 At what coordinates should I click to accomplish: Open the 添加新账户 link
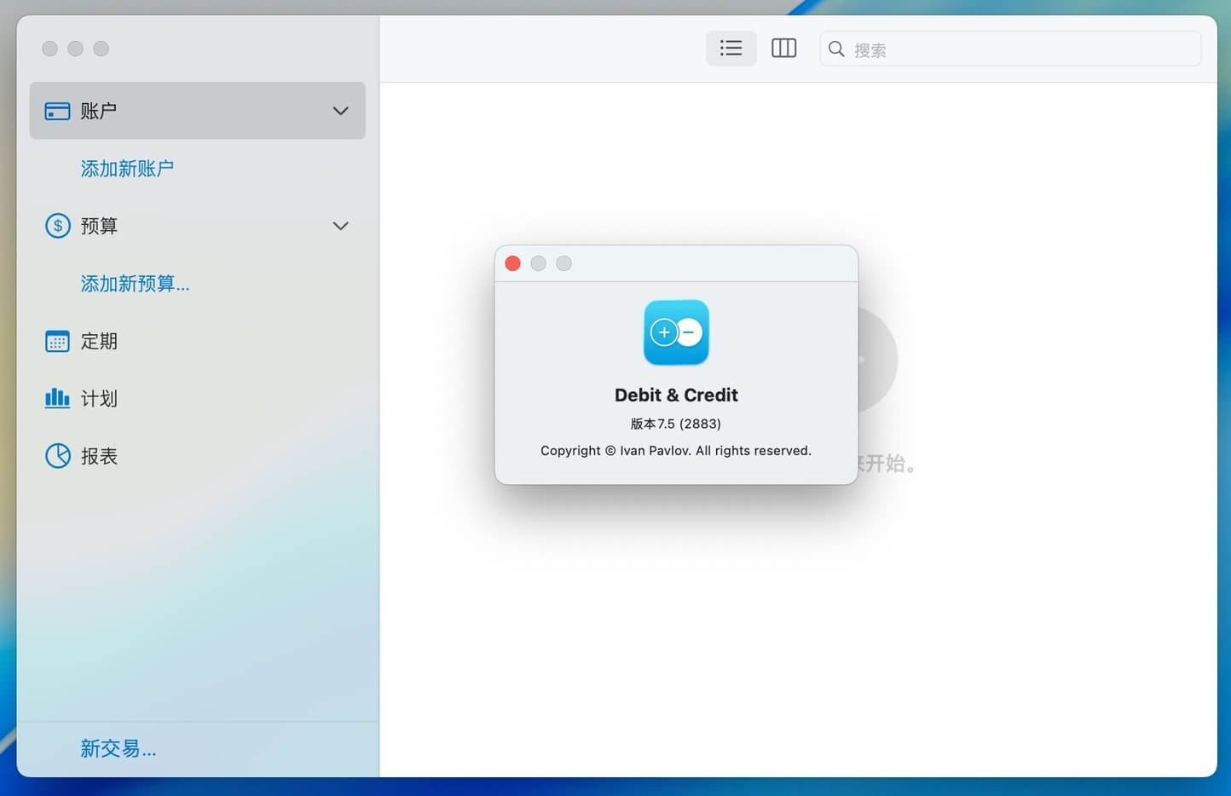[127, 169]
